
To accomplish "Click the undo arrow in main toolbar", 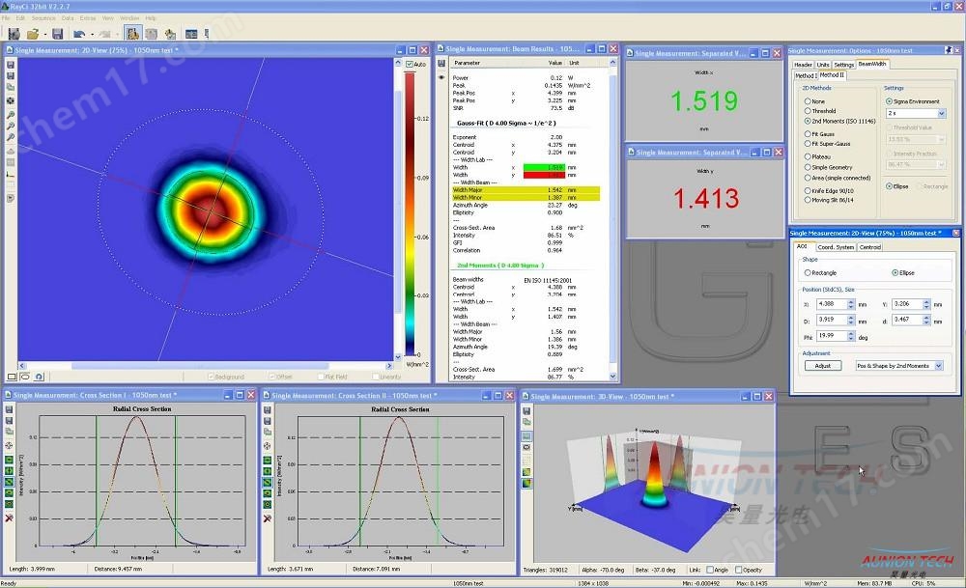I will [79, 34].
